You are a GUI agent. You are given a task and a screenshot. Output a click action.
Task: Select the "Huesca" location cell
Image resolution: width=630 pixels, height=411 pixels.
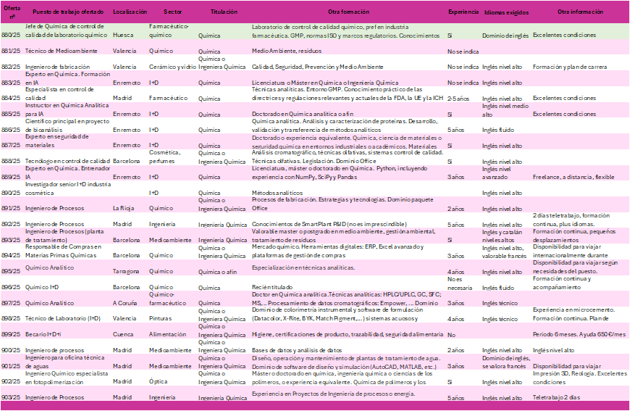(122, 35)
